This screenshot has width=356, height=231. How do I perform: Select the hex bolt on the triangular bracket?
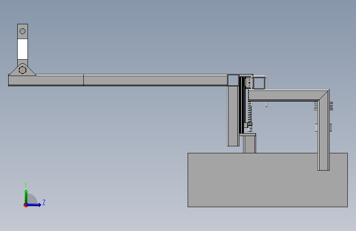click(23, 70)
